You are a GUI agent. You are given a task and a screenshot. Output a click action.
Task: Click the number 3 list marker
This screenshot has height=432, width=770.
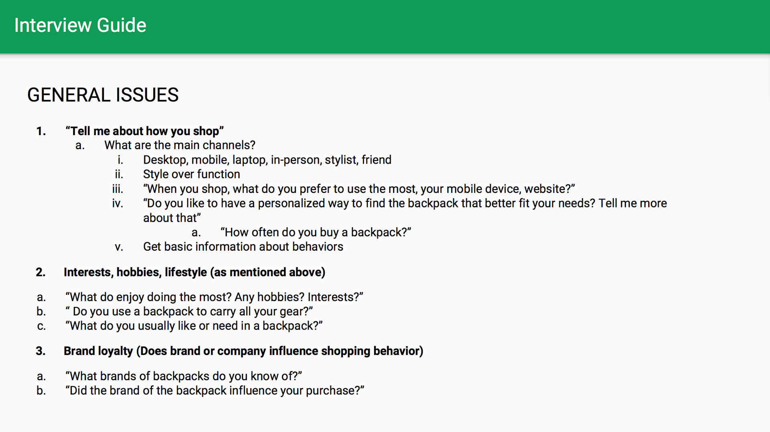[41, 351]
